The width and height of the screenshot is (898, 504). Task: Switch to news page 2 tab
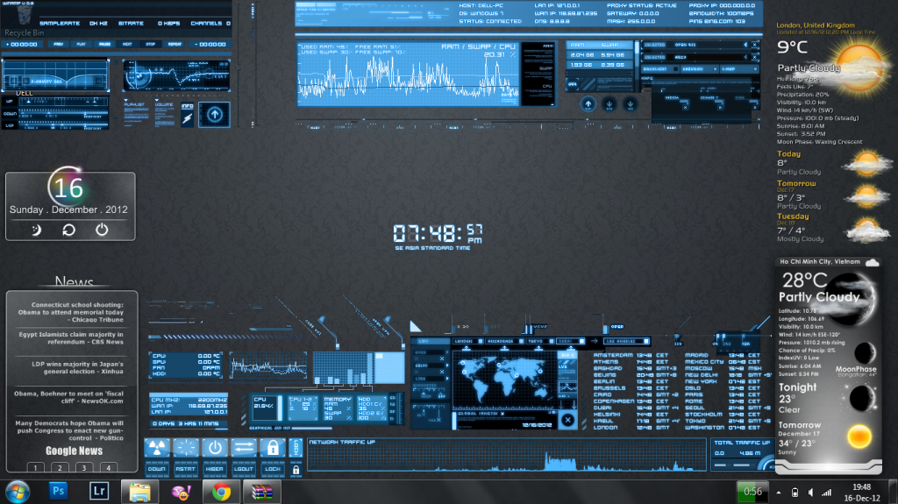(x=60, y=467)
